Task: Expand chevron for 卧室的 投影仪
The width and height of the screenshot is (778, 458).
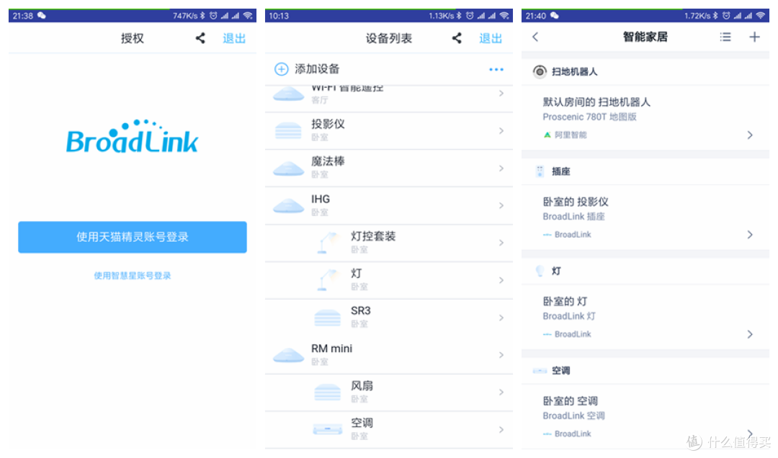Action: pos(750,235)
